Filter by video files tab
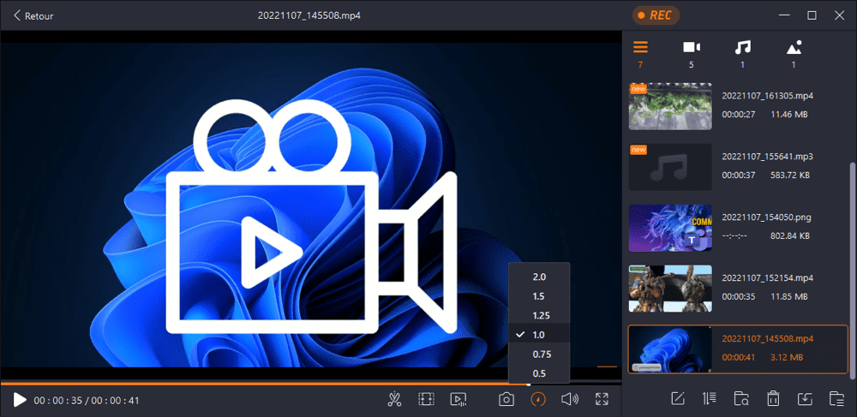This screenshot has height=417, width=857. click(692, 54)
